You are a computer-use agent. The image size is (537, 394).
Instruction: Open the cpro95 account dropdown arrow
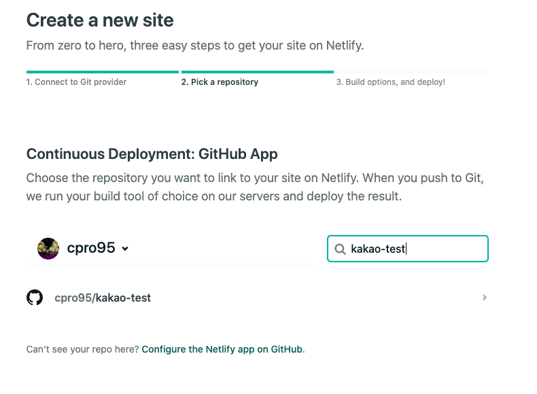(125, 249)
